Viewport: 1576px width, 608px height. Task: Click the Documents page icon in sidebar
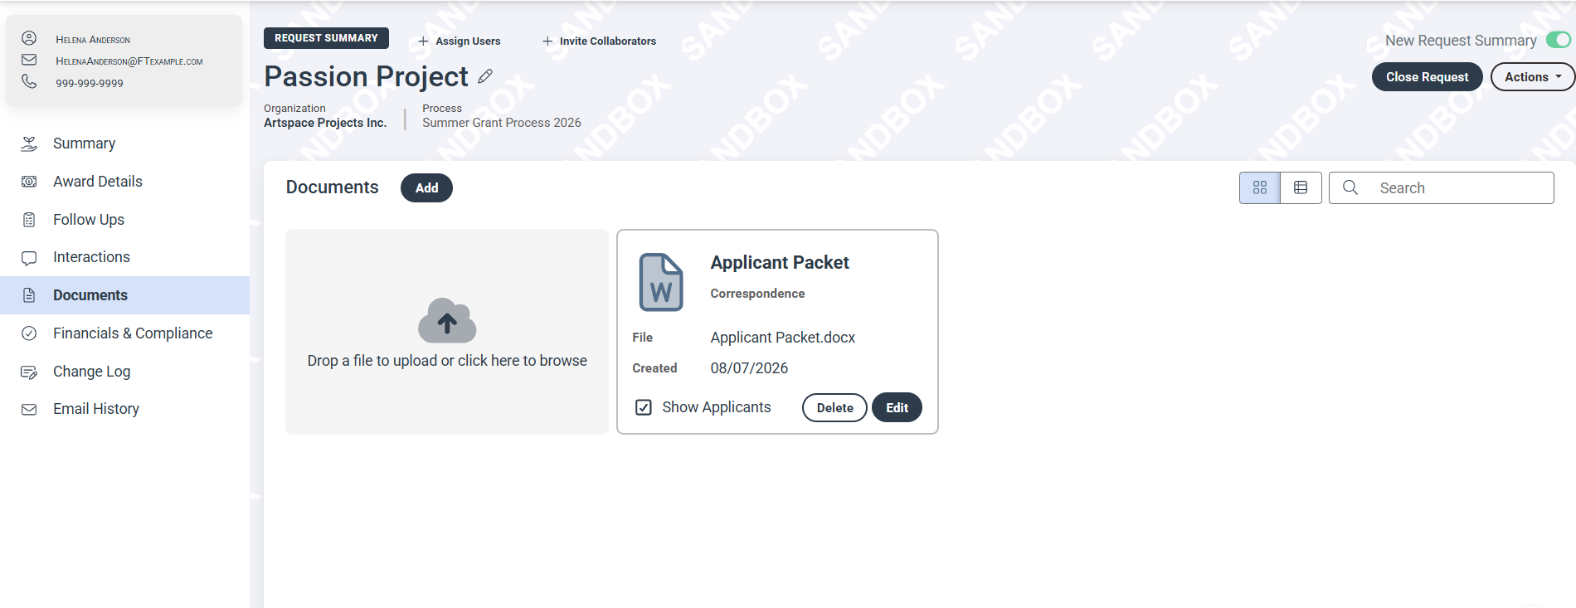click(29, 295)
